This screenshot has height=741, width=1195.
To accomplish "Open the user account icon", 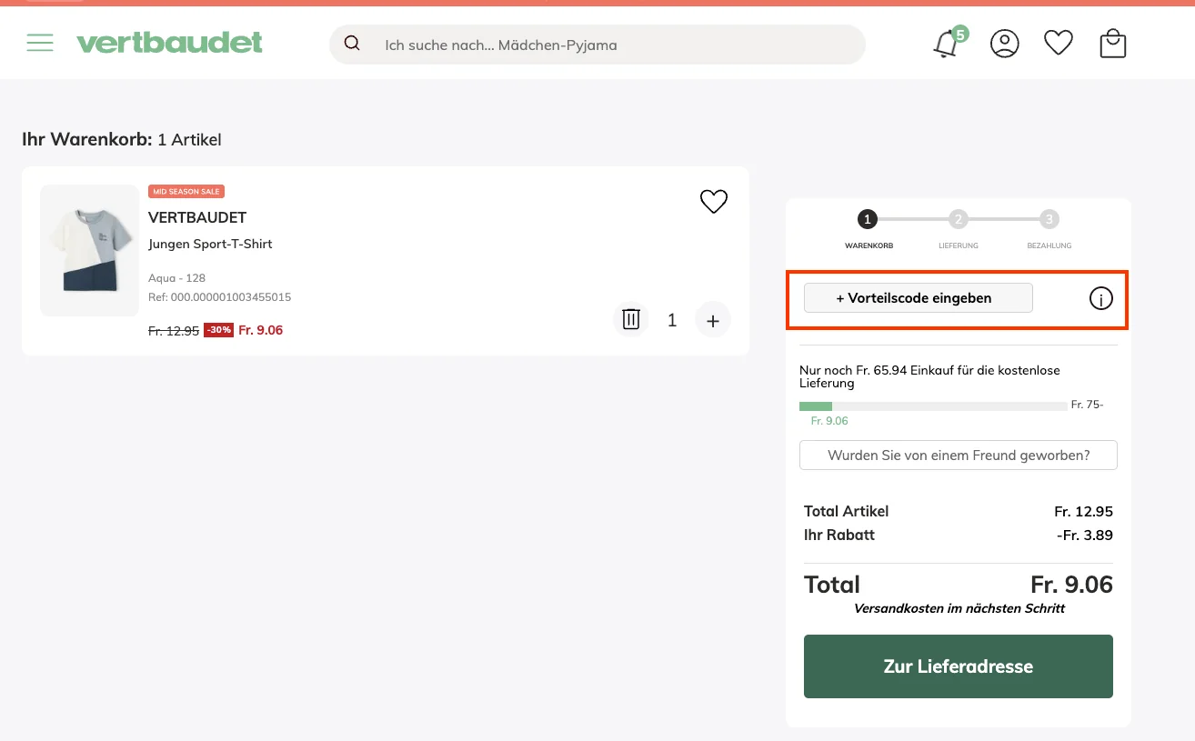I will tap(1004, 43).
